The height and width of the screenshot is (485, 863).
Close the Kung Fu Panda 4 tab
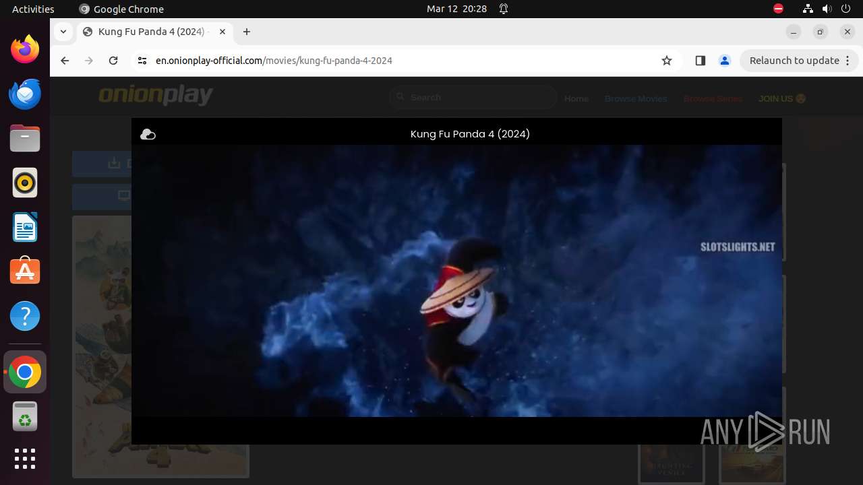[222, 32]
